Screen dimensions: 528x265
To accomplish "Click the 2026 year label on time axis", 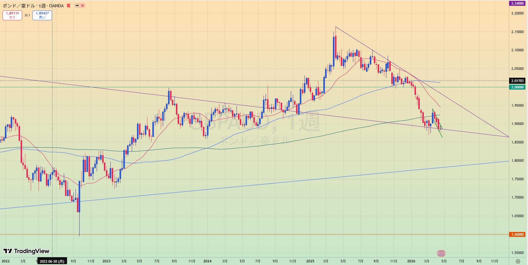I will coord(411,261).
